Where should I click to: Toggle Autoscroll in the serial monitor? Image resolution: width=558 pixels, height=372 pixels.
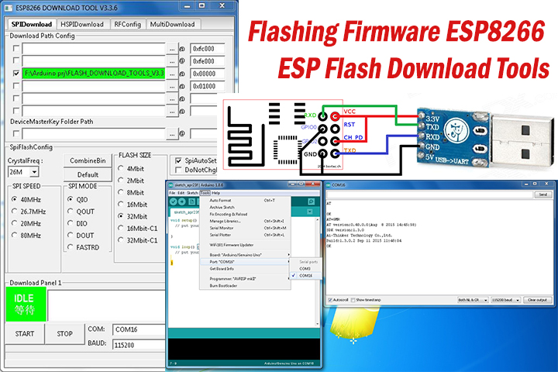coord(330,300)
